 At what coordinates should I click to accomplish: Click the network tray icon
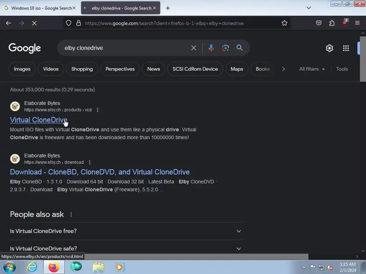321,268
